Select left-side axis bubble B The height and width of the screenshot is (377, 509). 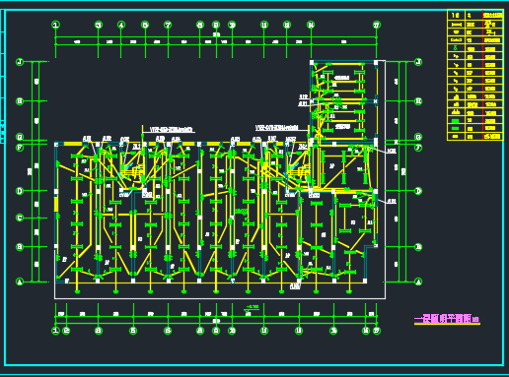click(20, 247)
